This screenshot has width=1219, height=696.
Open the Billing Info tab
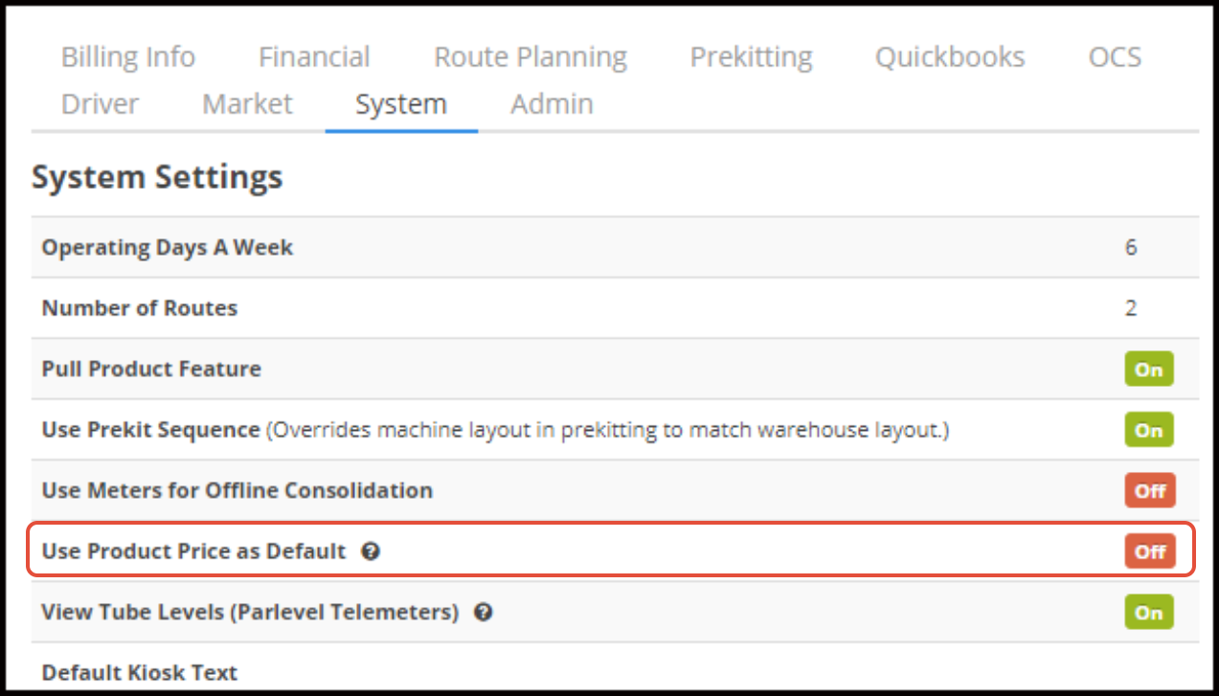(128, 57)
